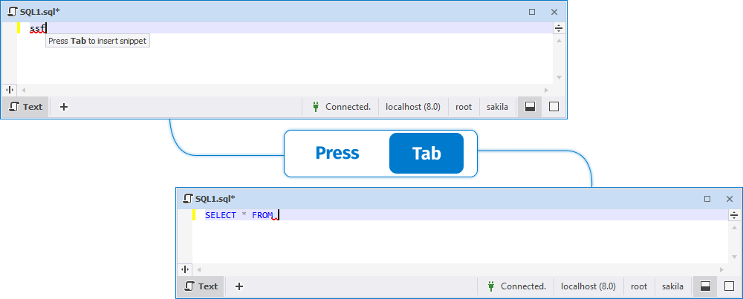Click scroll right arrow in upper editor
The image size is (743, 299).
(546, 90)
